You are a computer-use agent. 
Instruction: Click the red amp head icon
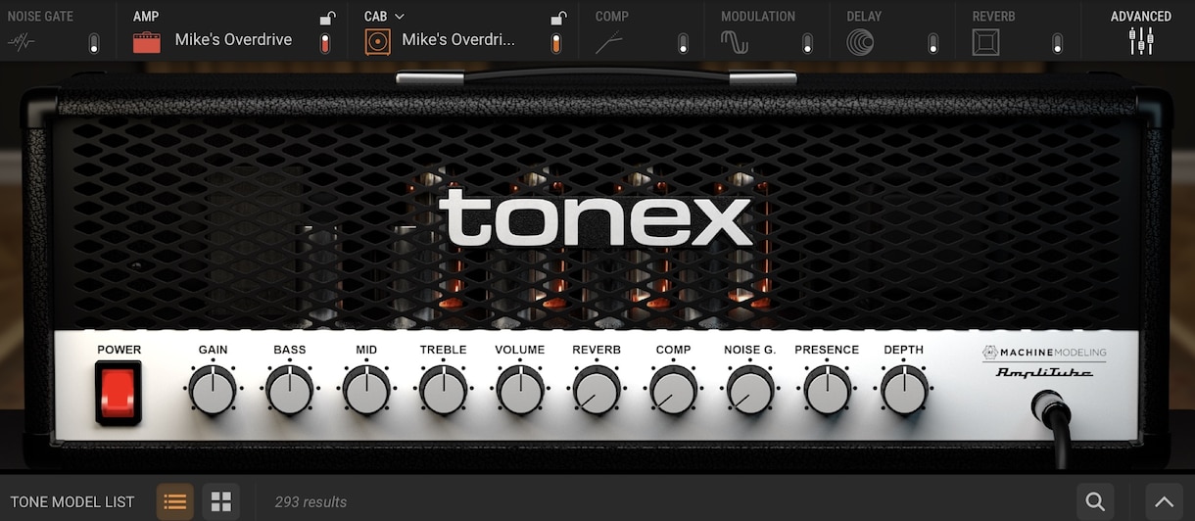click(147, 42)
